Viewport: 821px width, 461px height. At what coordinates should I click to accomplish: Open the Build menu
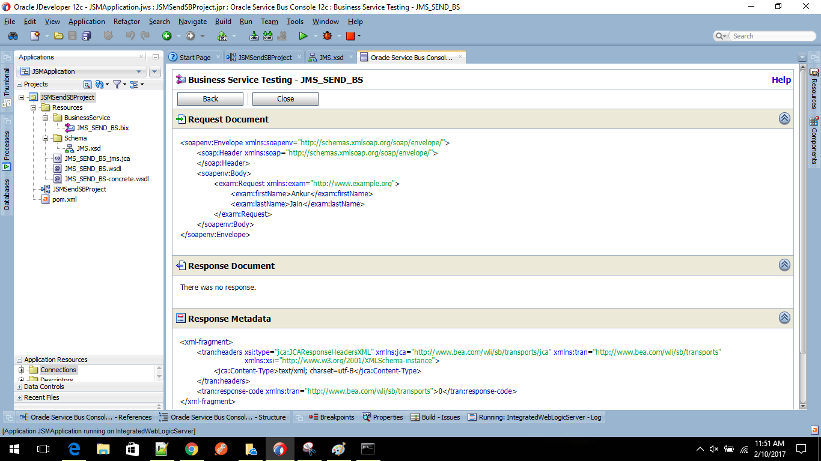tap(223, 22)
